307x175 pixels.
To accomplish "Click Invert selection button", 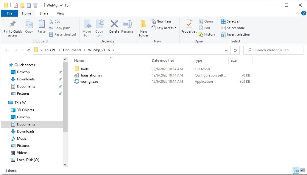I will tap(236, 34).
